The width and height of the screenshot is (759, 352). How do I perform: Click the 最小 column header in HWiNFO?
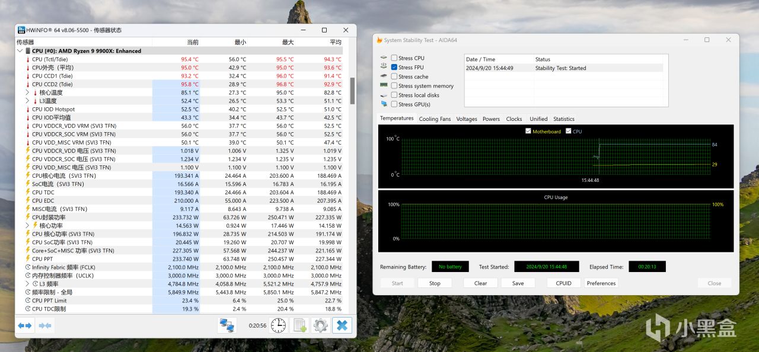click(x=224, y=42)
